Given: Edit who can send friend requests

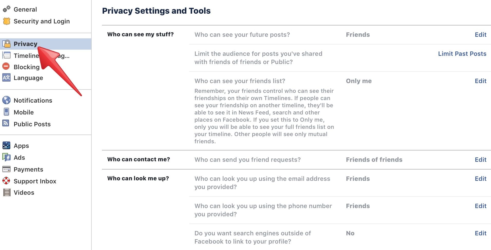Looking at the screenshot, I should [x=480, y=160].
